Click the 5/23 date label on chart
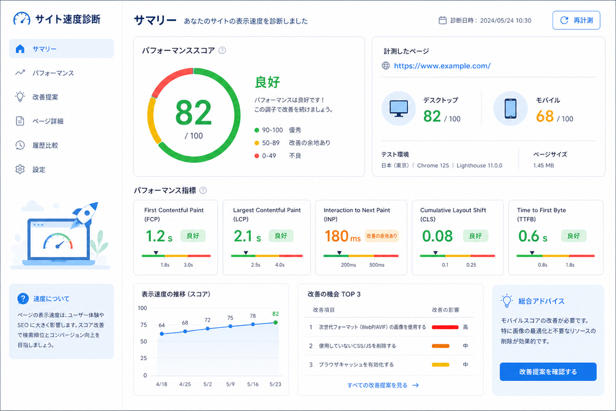Screen dimensions: 616x411 click(275, 384)
